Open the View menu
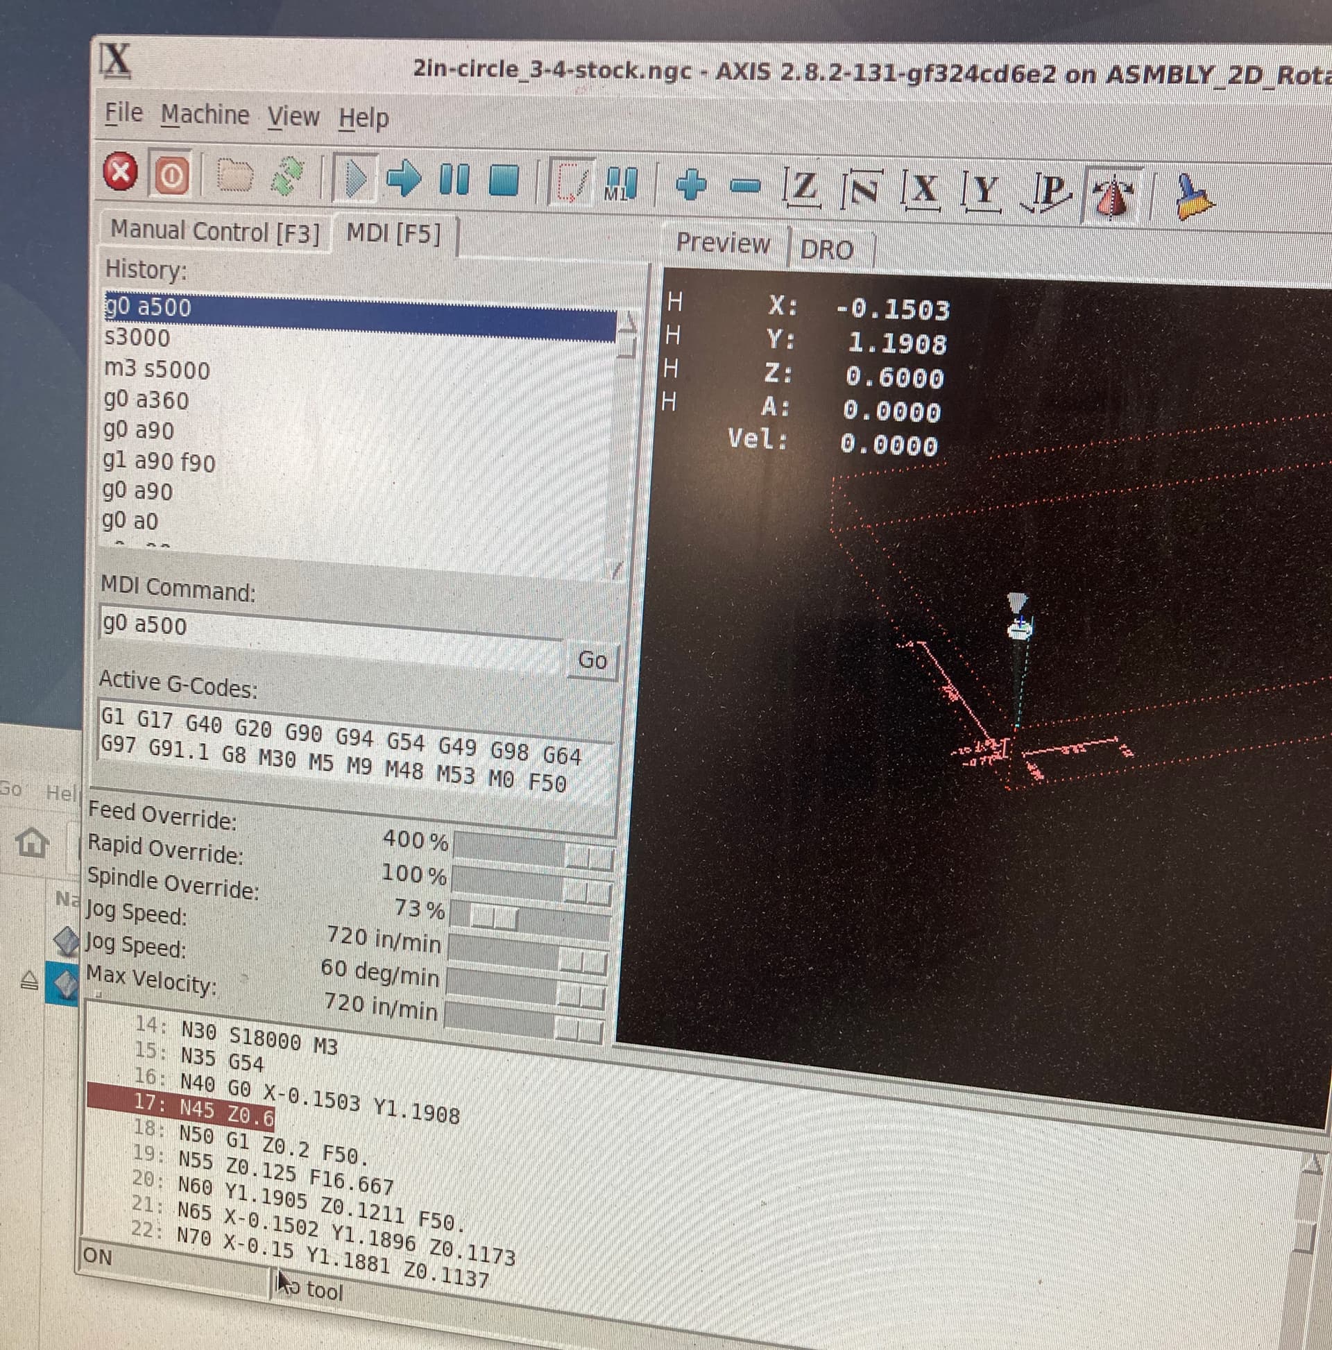This screenshot has width=1332, height=1350. point(293,117)
